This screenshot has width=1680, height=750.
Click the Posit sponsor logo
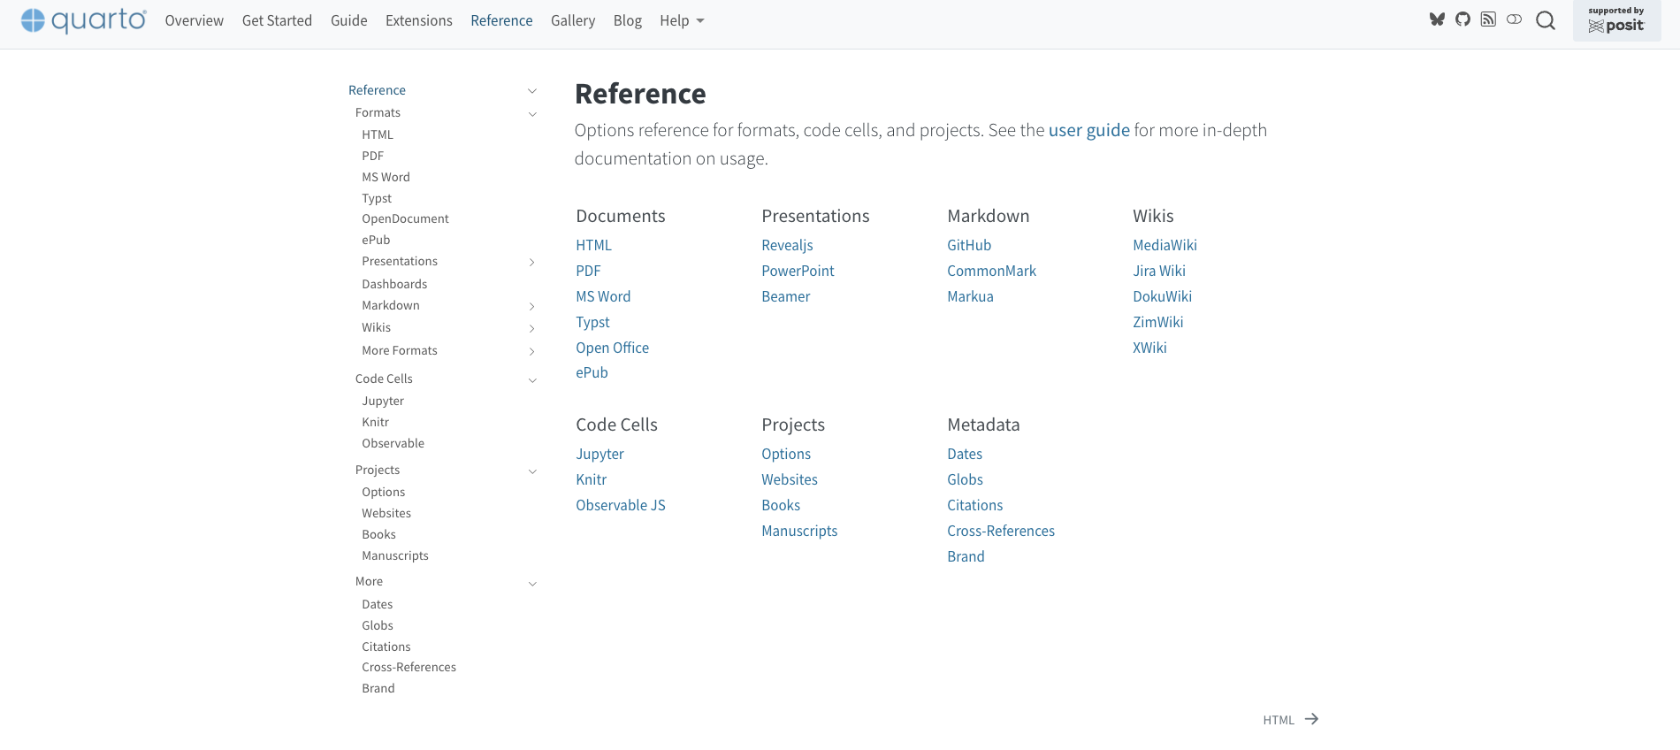click(x=1616, y=20)
